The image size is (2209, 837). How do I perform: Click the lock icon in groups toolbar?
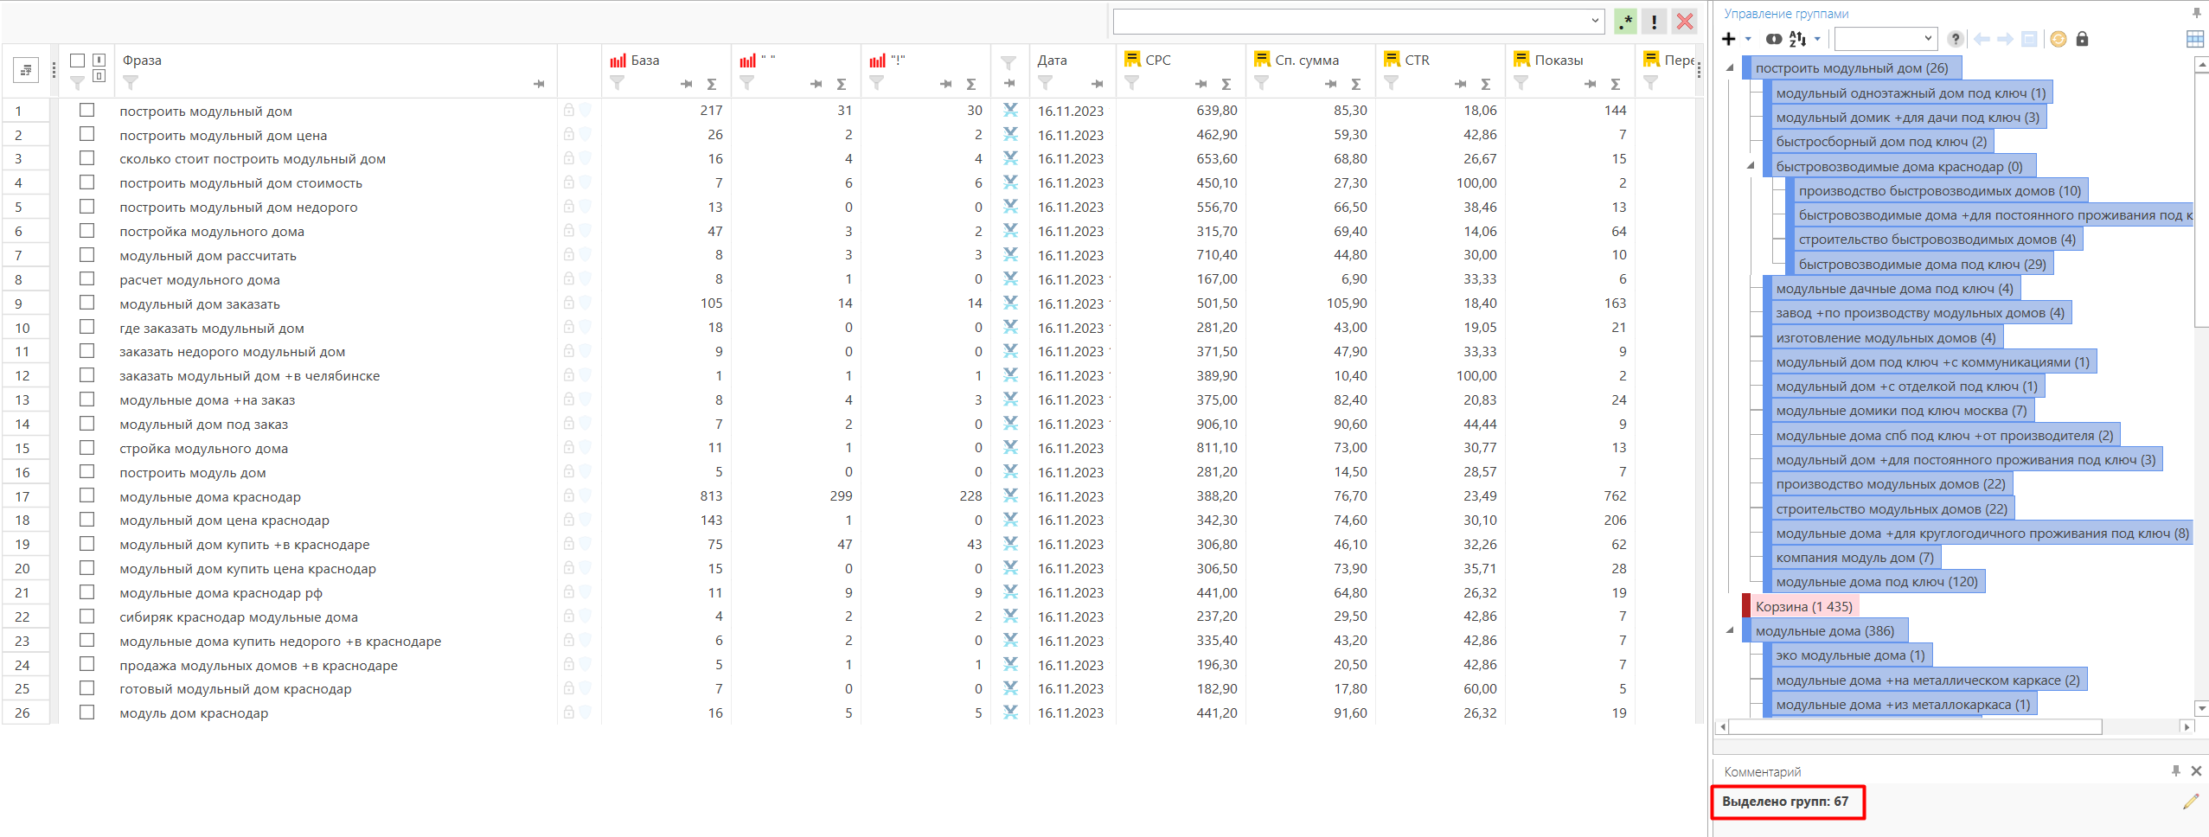[2082, 39]
